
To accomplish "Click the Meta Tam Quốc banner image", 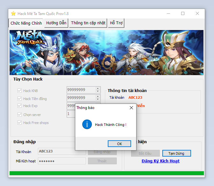I will pos(107,52).
